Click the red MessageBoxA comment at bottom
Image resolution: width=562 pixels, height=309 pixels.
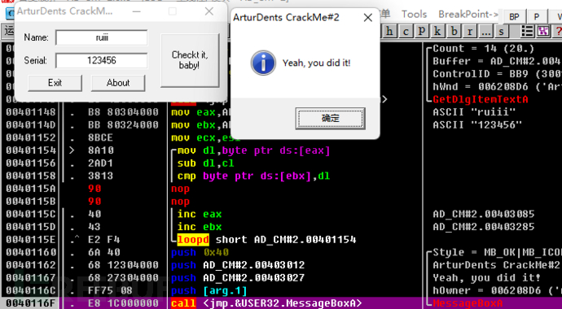468,303
